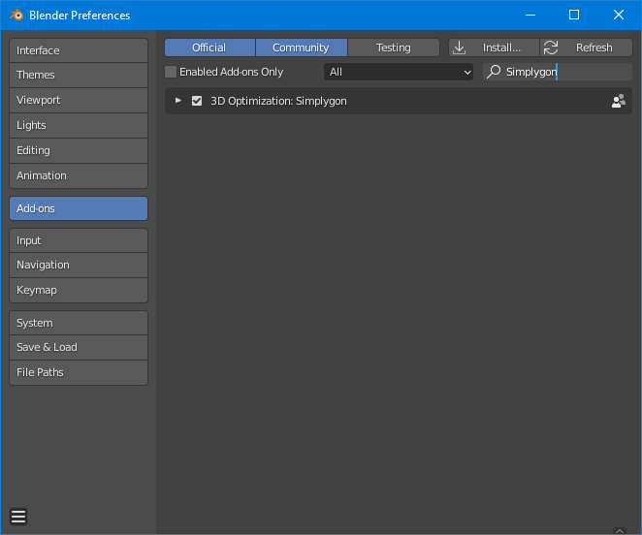Toggle the Testing add-ons filter

pos(394,47)
